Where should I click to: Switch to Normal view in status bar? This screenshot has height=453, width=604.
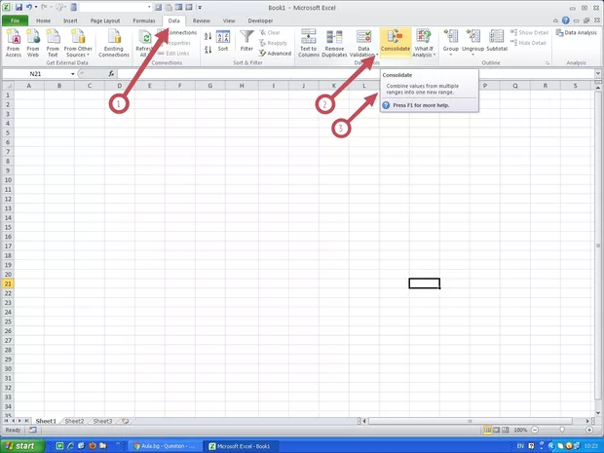(x=488, y=430)
